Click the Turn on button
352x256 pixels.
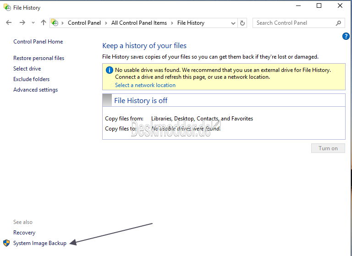(x=328, y=148)
